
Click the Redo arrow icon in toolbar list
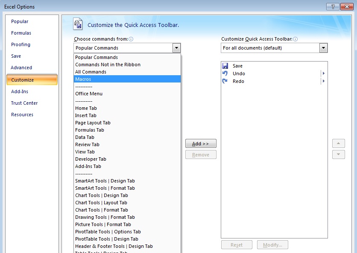(225, 81)
